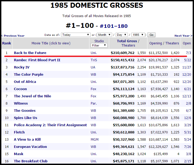This screenshot has width=194, height=165.
Task: Open the Studio Filter dropdown
Action: (99, 45)
